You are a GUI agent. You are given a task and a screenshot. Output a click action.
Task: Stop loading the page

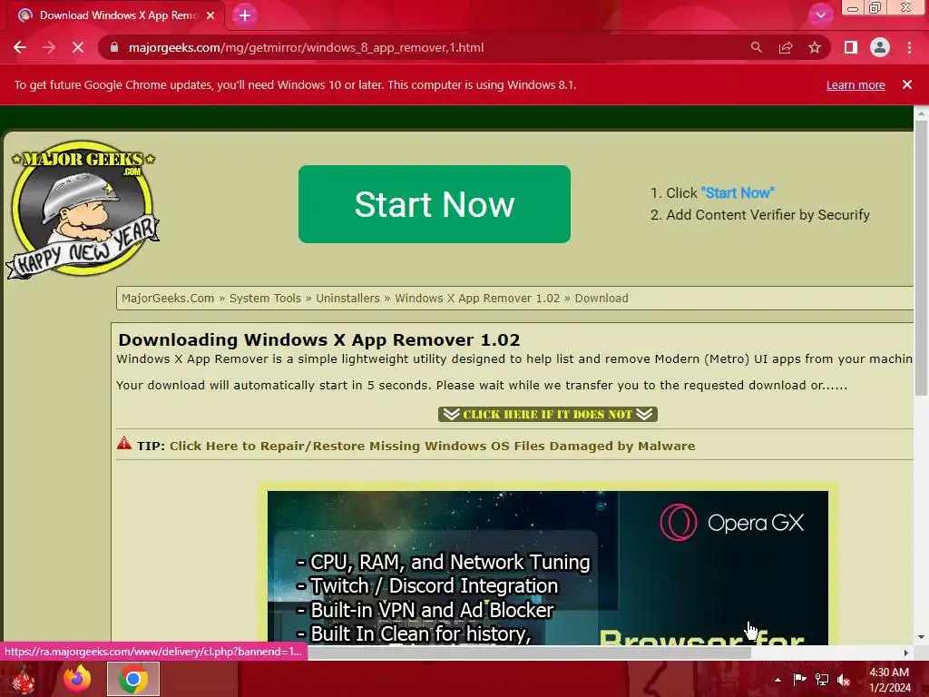coord(78,47)
